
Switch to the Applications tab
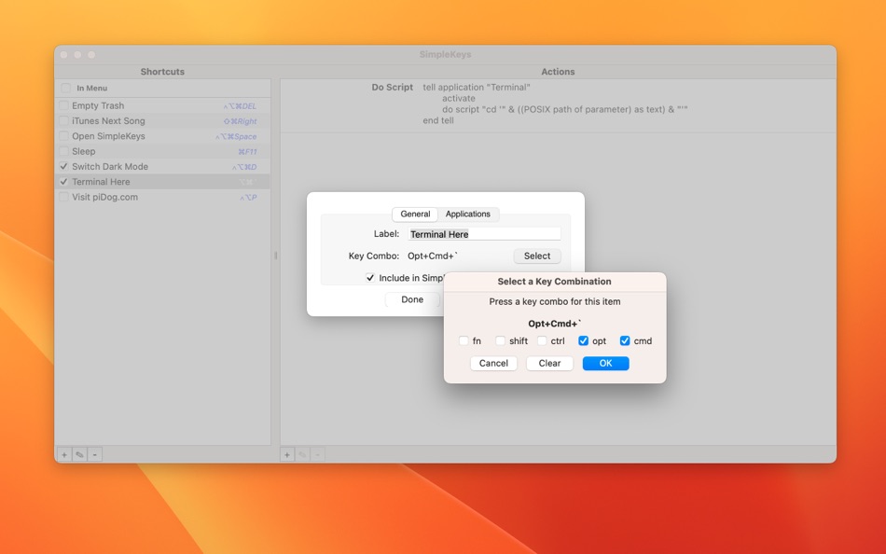[x=468, y=215]
